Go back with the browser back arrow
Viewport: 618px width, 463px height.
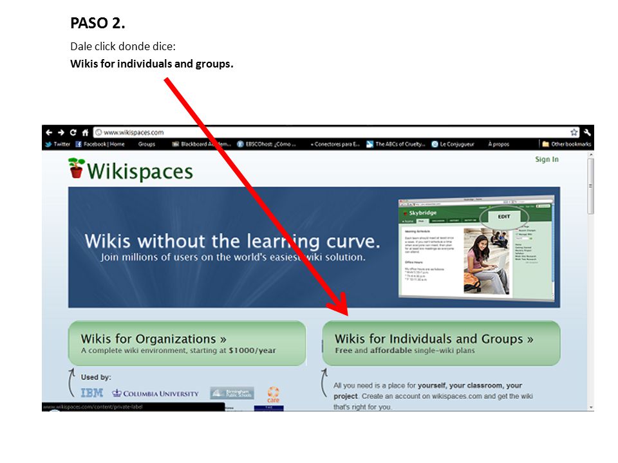click(49, 132)
